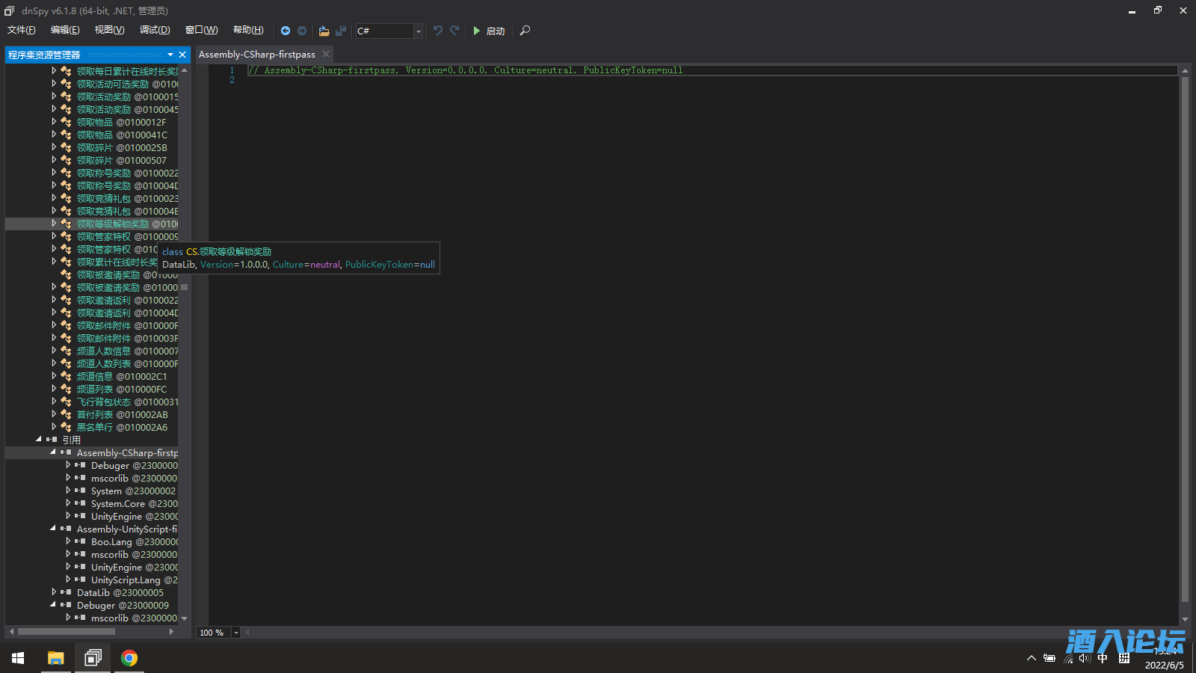
Task: Switch to the Assembly-CSharp-firstpass tab
Action: pos(256,55)
